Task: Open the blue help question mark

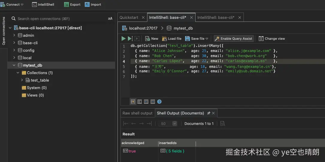Action: click(159, 102)
